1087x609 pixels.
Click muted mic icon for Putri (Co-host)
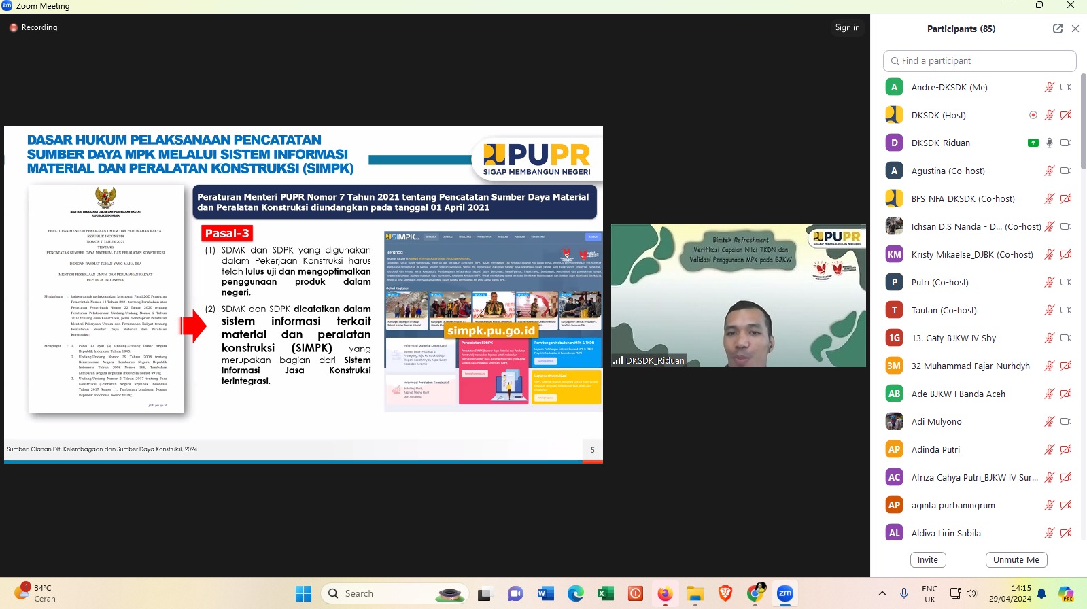click(x=1050, y=282)
